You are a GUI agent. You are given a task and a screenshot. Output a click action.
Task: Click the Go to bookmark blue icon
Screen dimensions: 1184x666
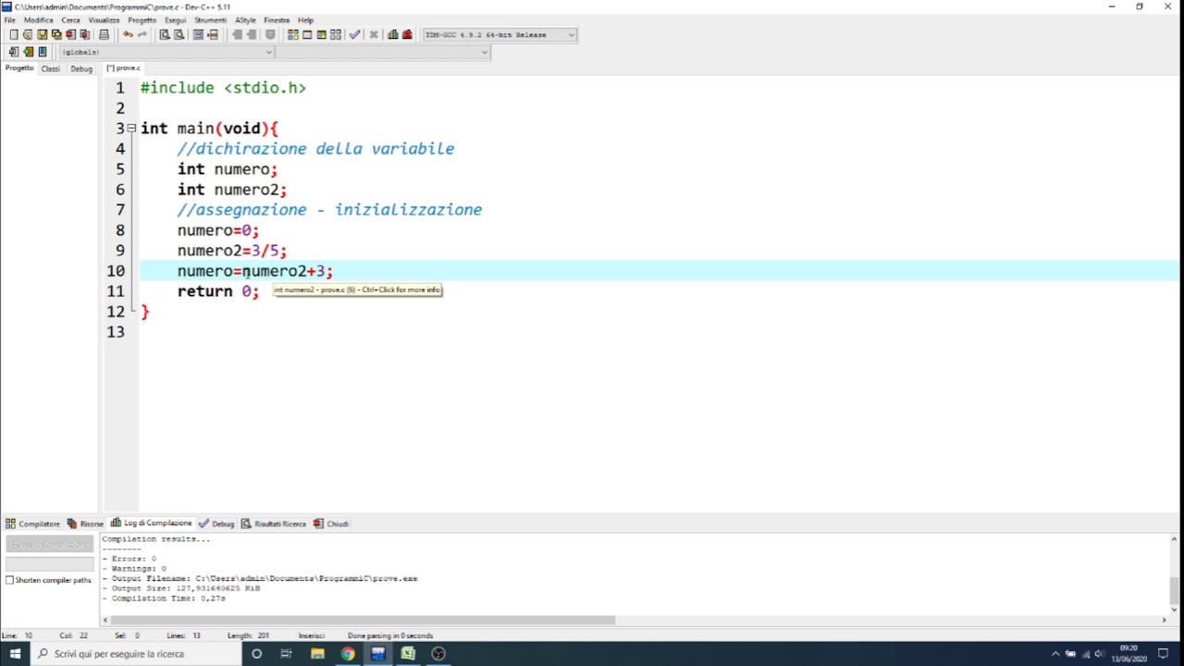coord(43,52)
